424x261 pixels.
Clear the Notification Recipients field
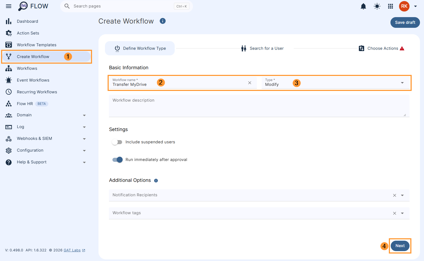point(394,195)
